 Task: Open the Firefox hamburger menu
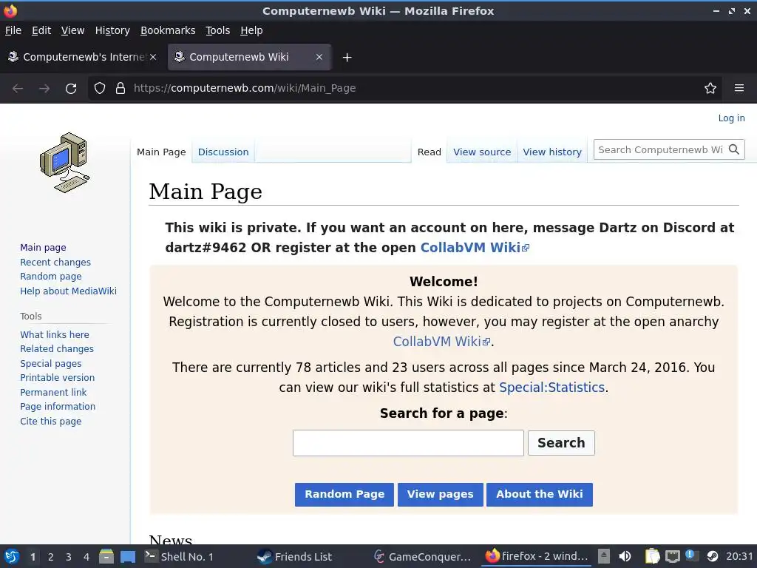[739, 89]
